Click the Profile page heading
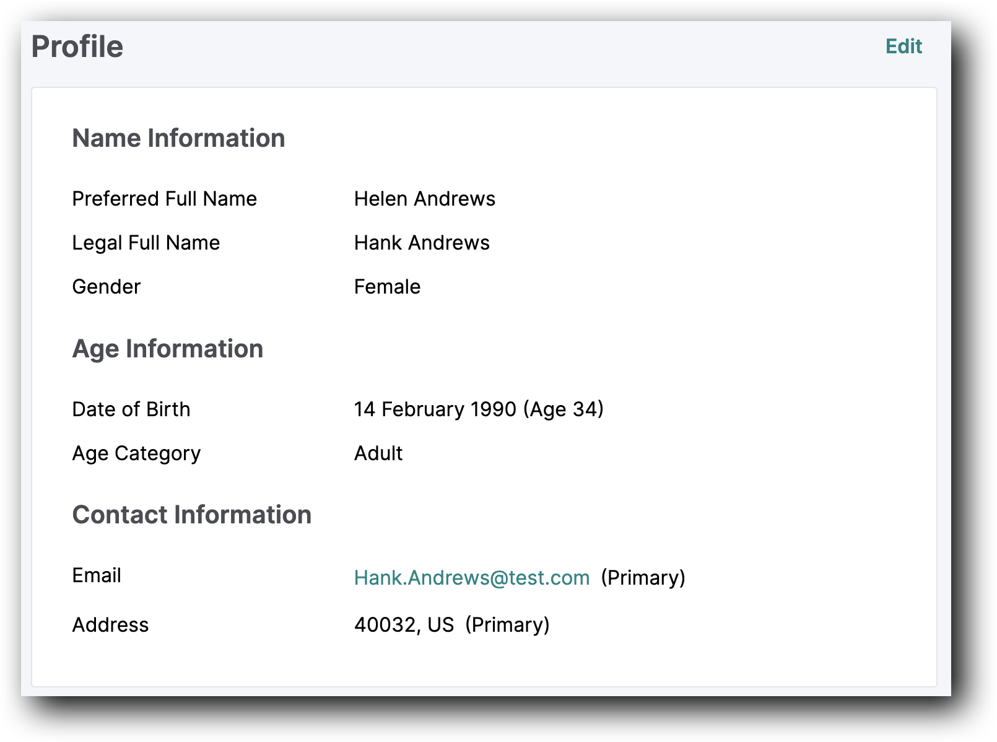The width and height of the screenshot is (997, 742). click(x=77, y=47)
